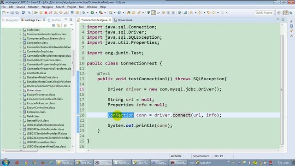Click the Debug gear launch icon
Image resolution: width=295 pixels, height=166 pixels.
pos(84,12)
